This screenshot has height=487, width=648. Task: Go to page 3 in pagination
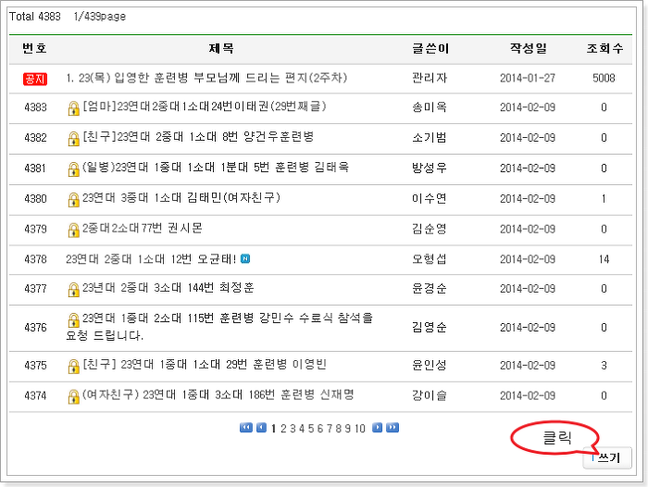coord(293,429)
